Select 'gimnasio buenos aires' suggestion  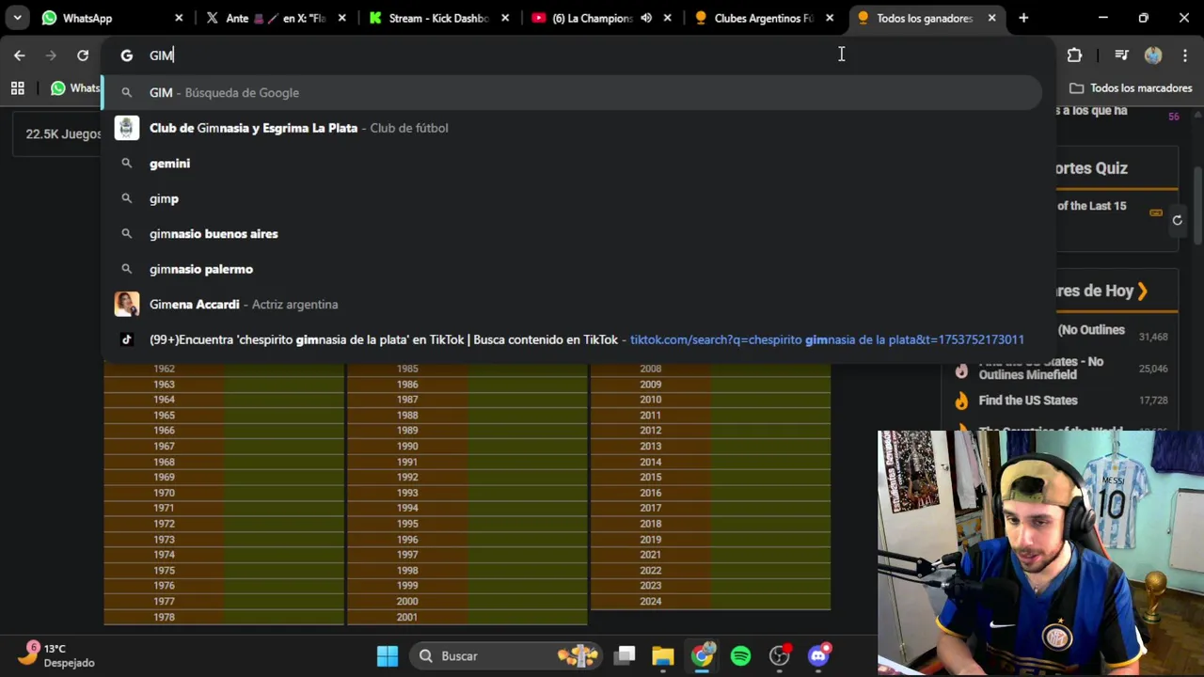(572, 234)
